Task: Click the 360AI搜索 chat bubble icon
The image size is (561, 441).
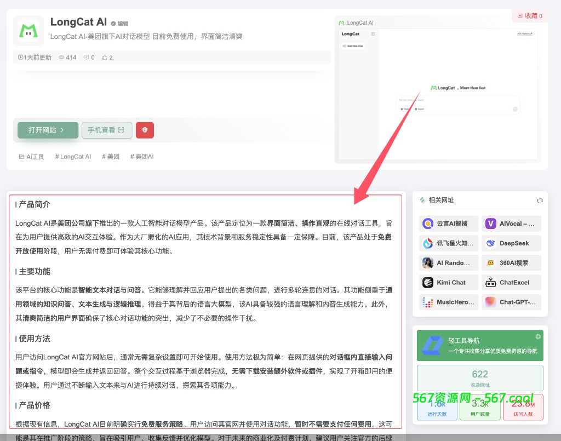Action: coord(491,262)
